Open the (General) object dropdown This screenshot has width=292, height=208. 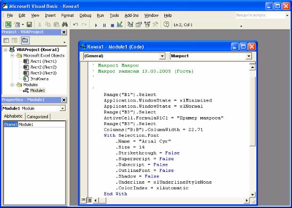point(162,56)
